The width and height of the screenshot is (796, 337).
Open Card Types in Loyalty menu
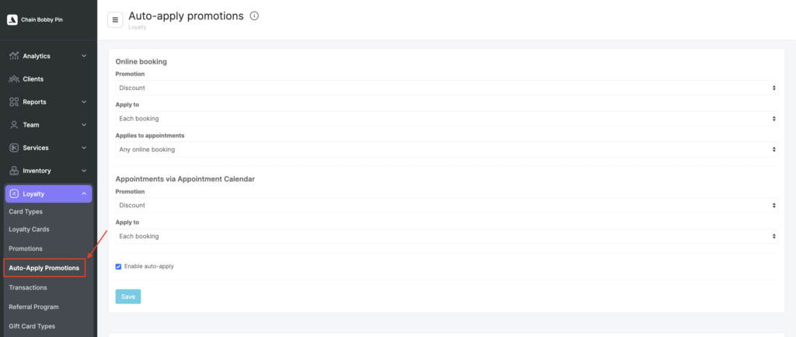click(26, 211)
